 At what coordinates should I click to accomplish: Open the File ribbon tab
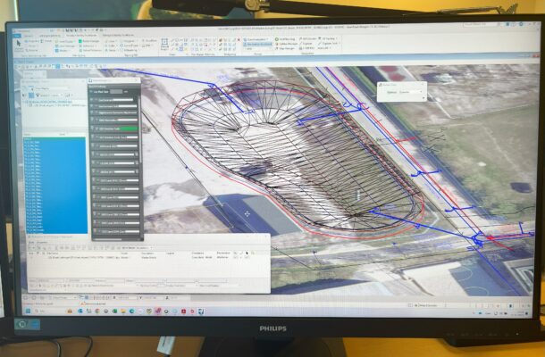(x=17, y=36)
